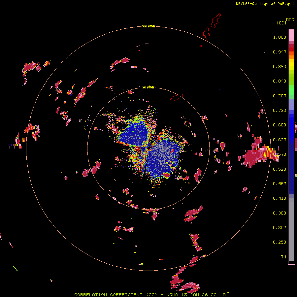Pick the gray swatch beside 0.307
This screenshot has height=297, width=297.
coord(291,229)
